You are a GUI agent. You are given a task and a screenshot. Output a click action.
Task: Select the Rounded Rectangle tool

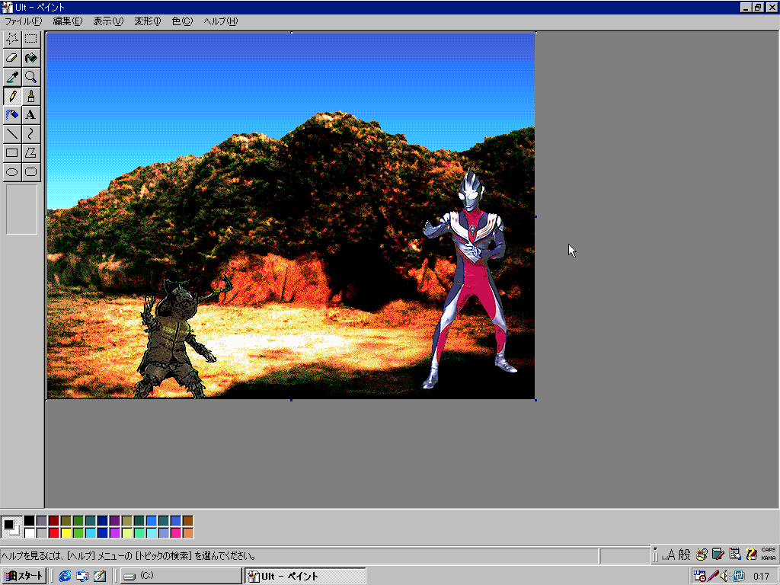pos(30,172)
